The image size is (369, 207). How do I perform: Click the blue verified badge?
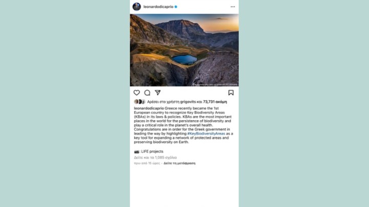pyautogui.click(x=176, y=7)
